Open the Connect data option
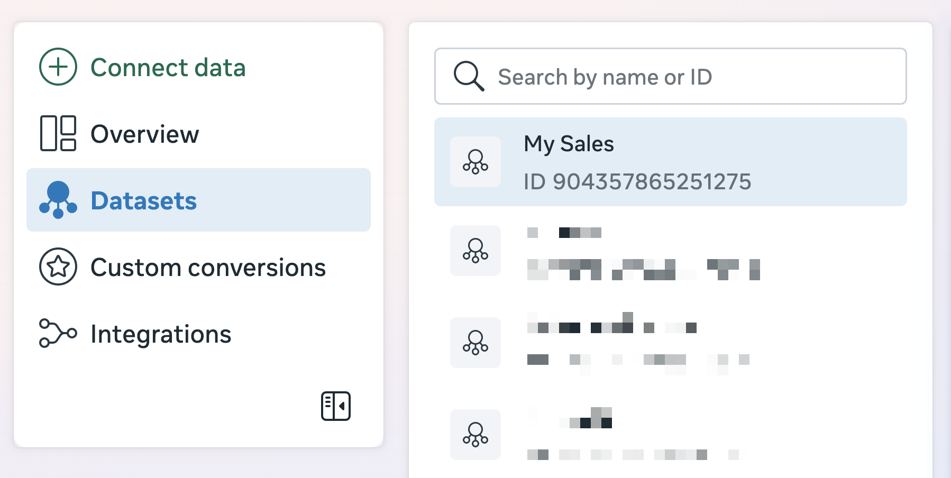Image resolution: width=951 pixels, height=478 pixels. (x=168, y=68)
